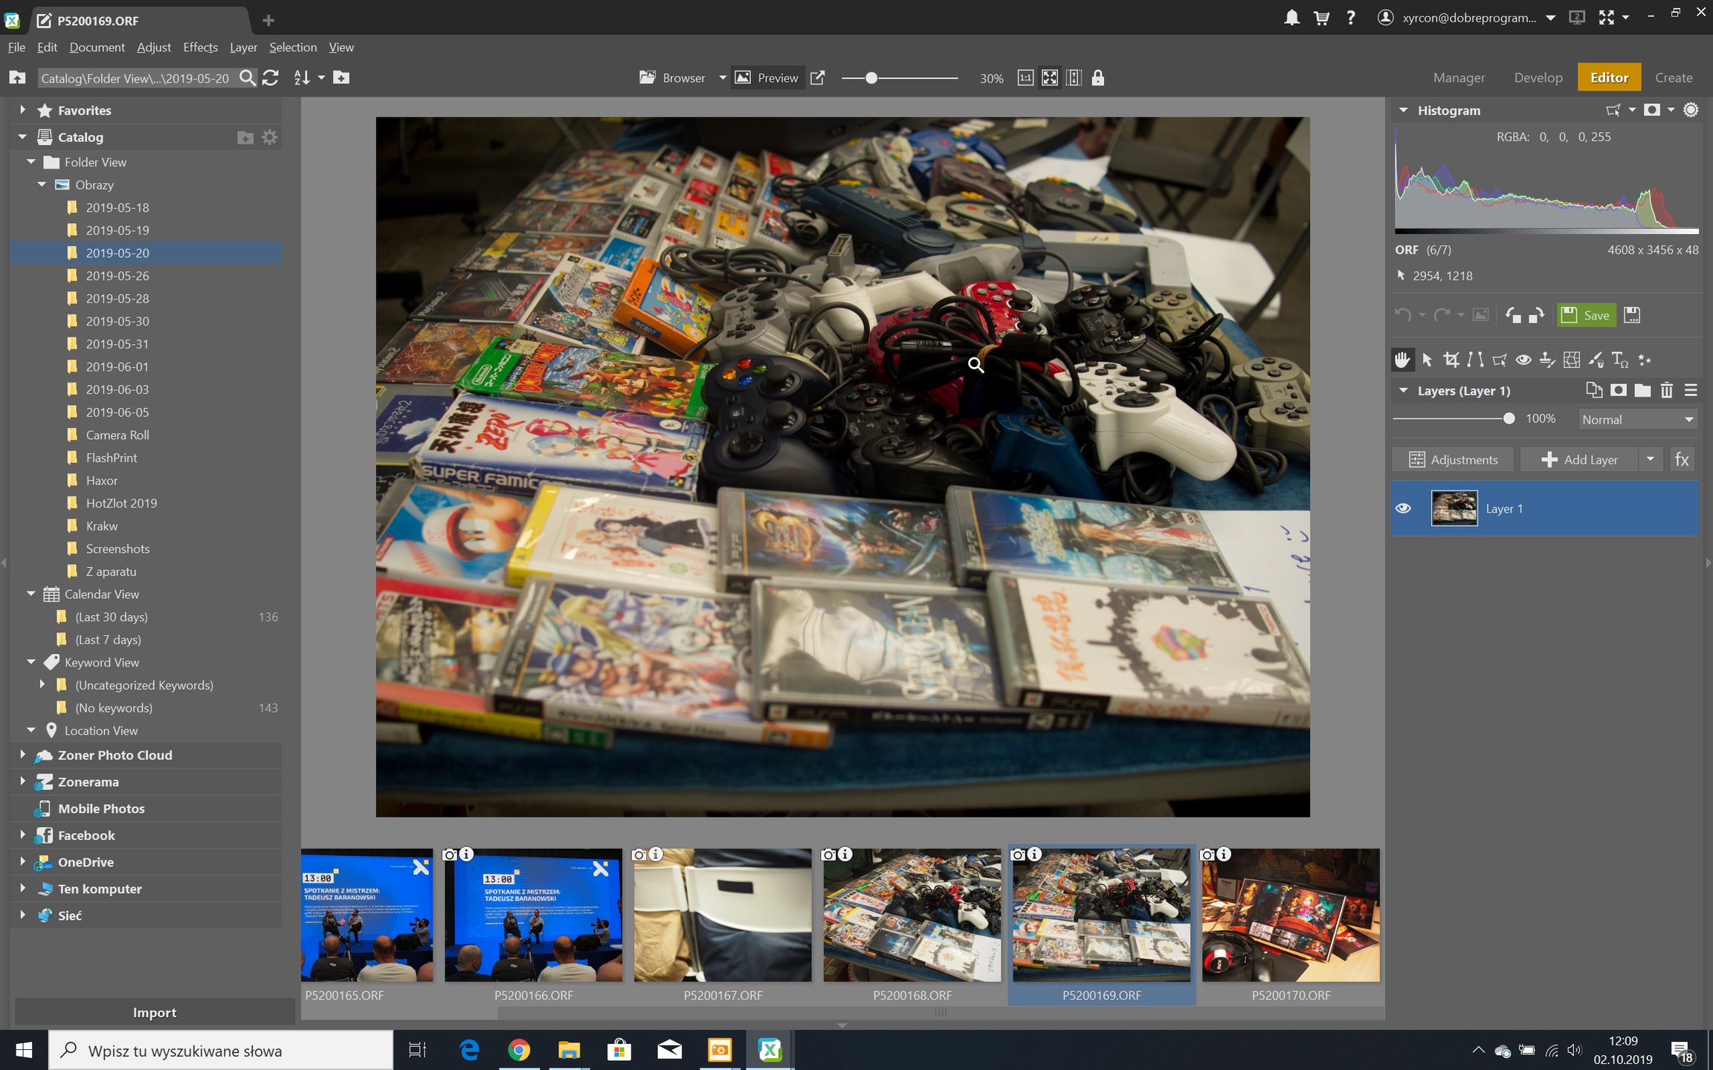Click the zoom 1:1 icon
Image resolution: width=1713 pixels, height=1070 pixels.
[x=1025, y=78]
